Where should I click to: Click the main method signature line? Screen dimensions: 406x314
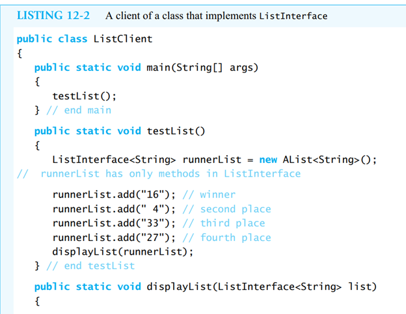click(x=146, y=68)
